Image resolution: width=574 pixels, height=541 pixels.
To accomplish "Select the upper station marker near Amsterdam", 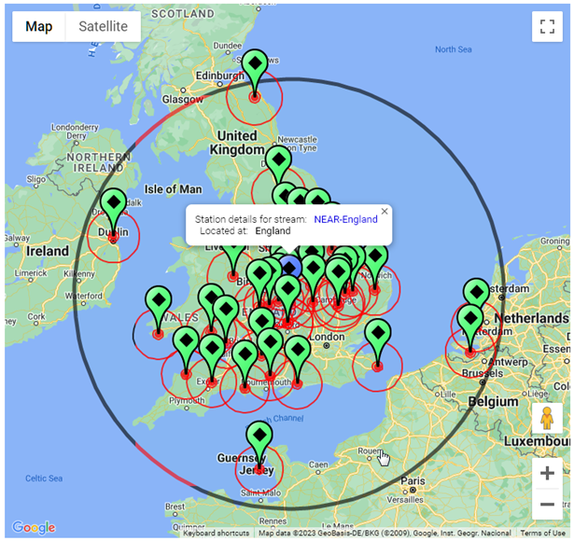I will 476,292.
